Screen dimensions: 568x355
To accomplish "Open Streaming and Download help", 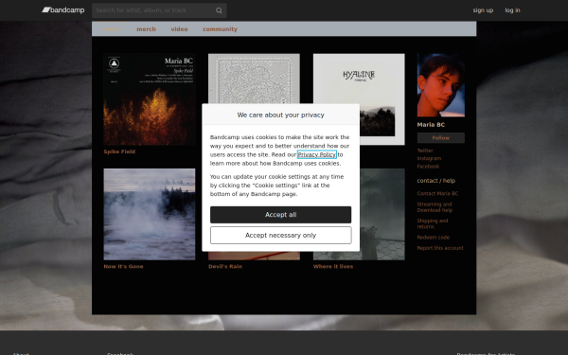I will [x=435, y=206].
